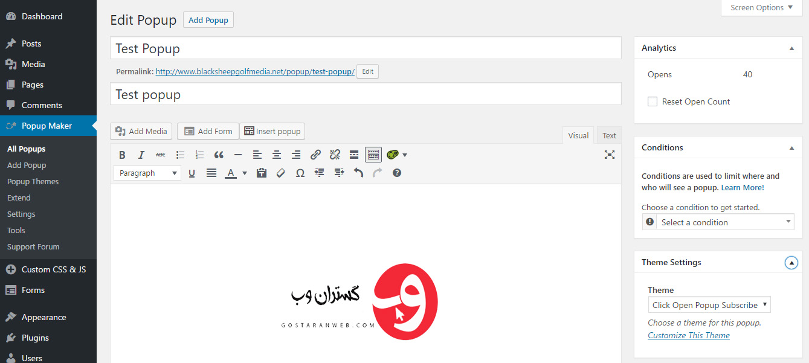Justify the text alignment
Screen dimensions: 809x363
[211, 173]
